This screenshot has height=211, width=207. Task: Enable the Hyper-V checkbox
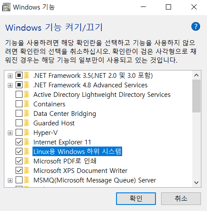(x=19, y=133)
